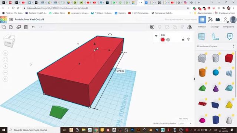Redo the last undone action
Screen dimensions: 237x133
coord(41,27)
